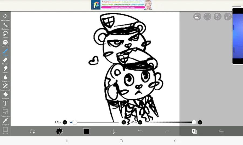Select the Brush (Кисть) tool

click(x=5, y=52)
